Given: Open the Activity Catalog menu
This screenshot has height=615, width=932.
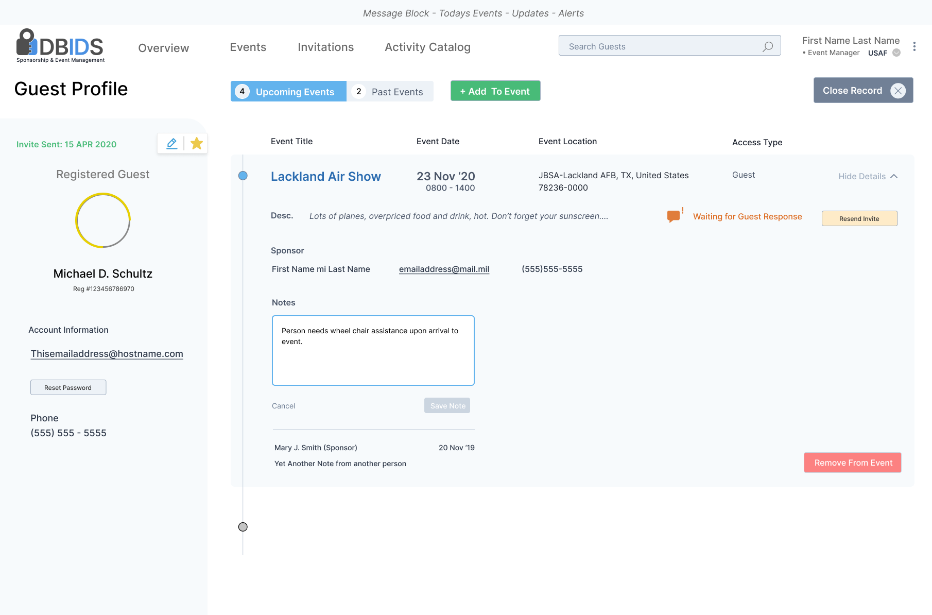Looking at the screenshot, I should click(x=427, y=47).
